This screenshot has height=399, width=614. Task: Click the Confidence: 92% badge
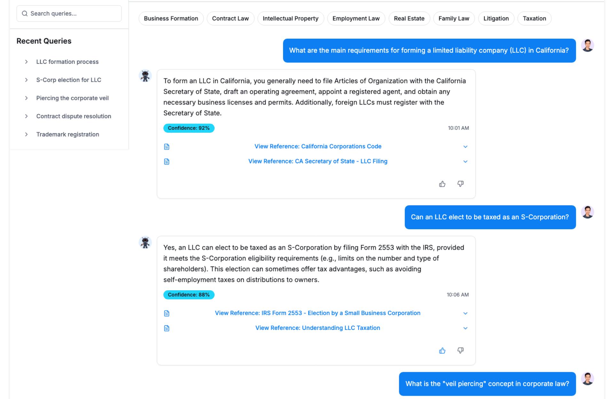coord(189,128)
